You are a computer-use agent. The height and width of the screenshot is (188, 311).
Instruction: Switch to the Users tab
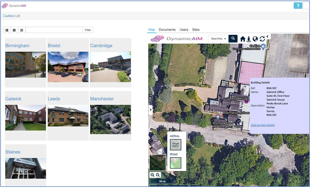pyautogui.click(x=184, y=30)
